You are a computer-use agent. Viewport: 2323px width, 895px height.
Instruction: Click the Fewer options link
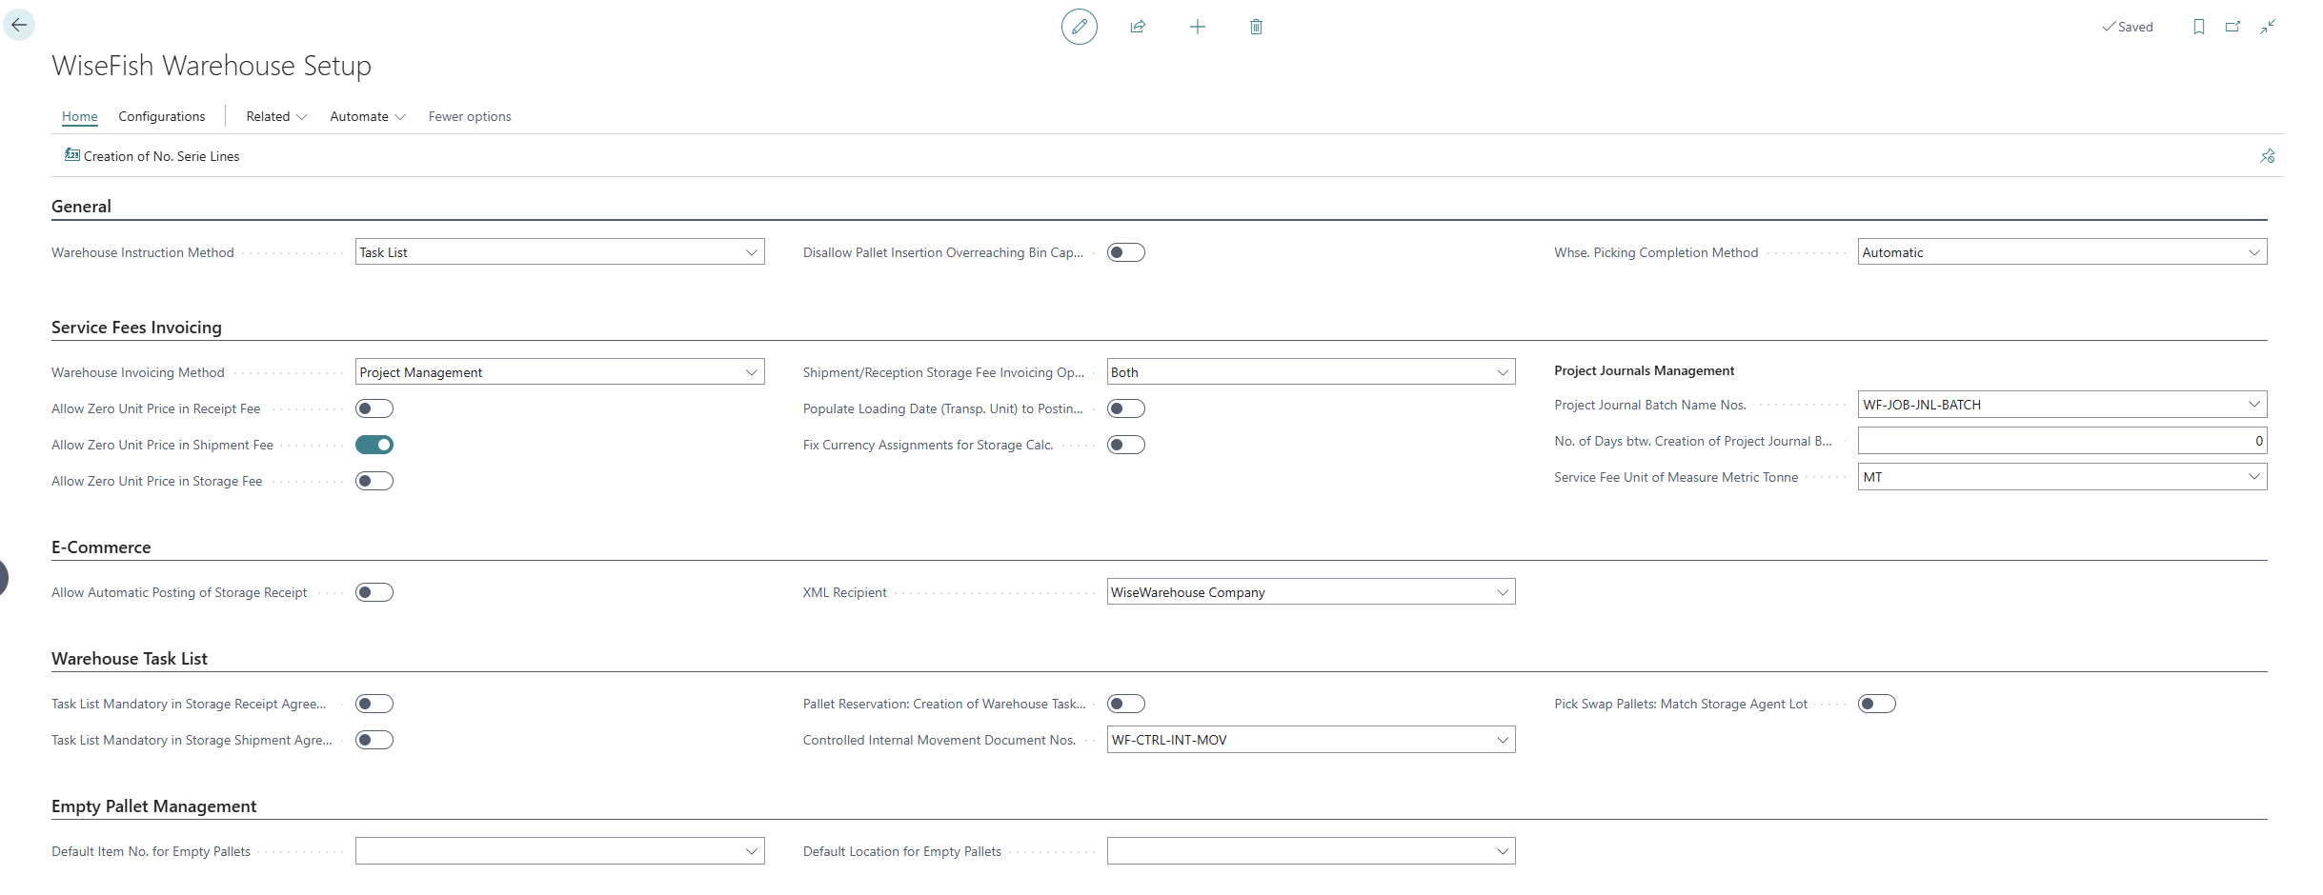(x=469, y=116)
